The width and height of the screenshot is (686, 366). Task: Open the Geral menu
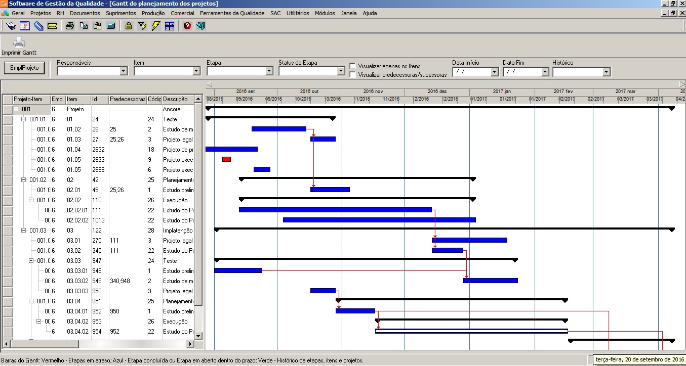pyautogui.click(x=18, y=13)
